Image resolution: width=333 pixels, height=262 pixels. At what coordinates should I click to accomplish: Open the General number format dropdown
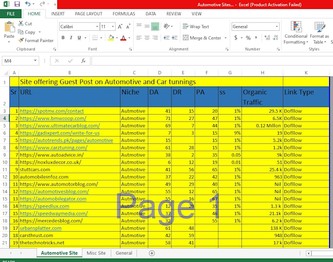277,26
